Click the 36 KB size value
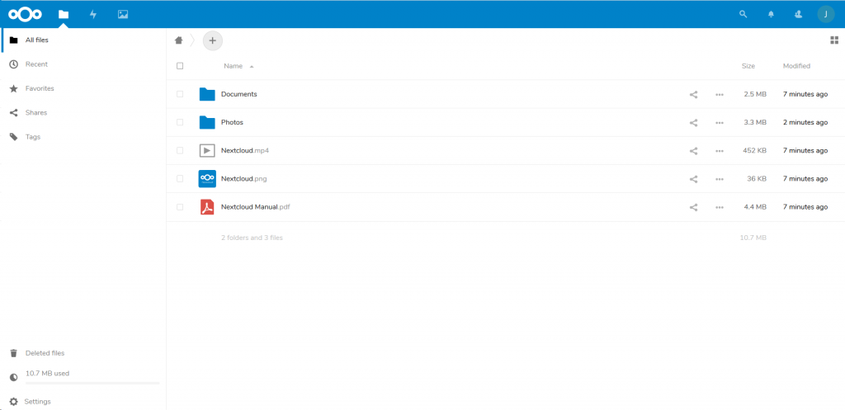 tap(757, 178)
